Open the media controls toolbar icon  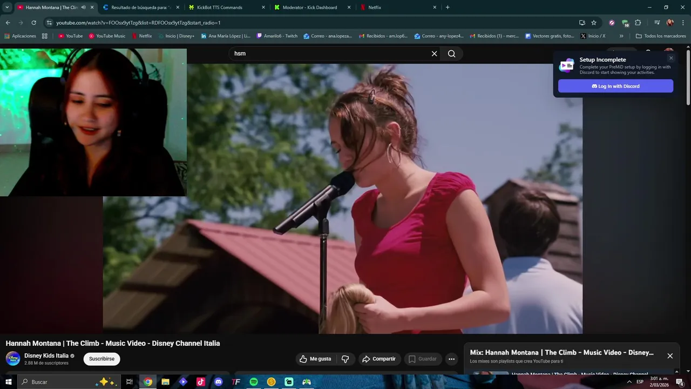click(x=657, y=23)
